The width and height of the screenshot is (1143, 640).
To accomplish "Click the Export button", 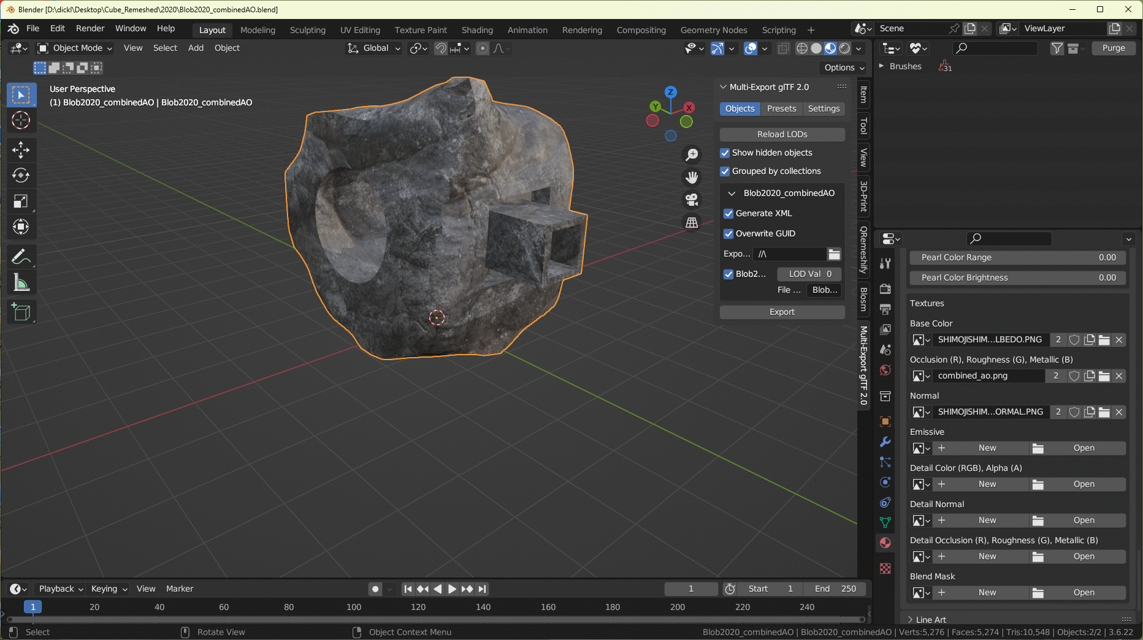I will (782, 312).
